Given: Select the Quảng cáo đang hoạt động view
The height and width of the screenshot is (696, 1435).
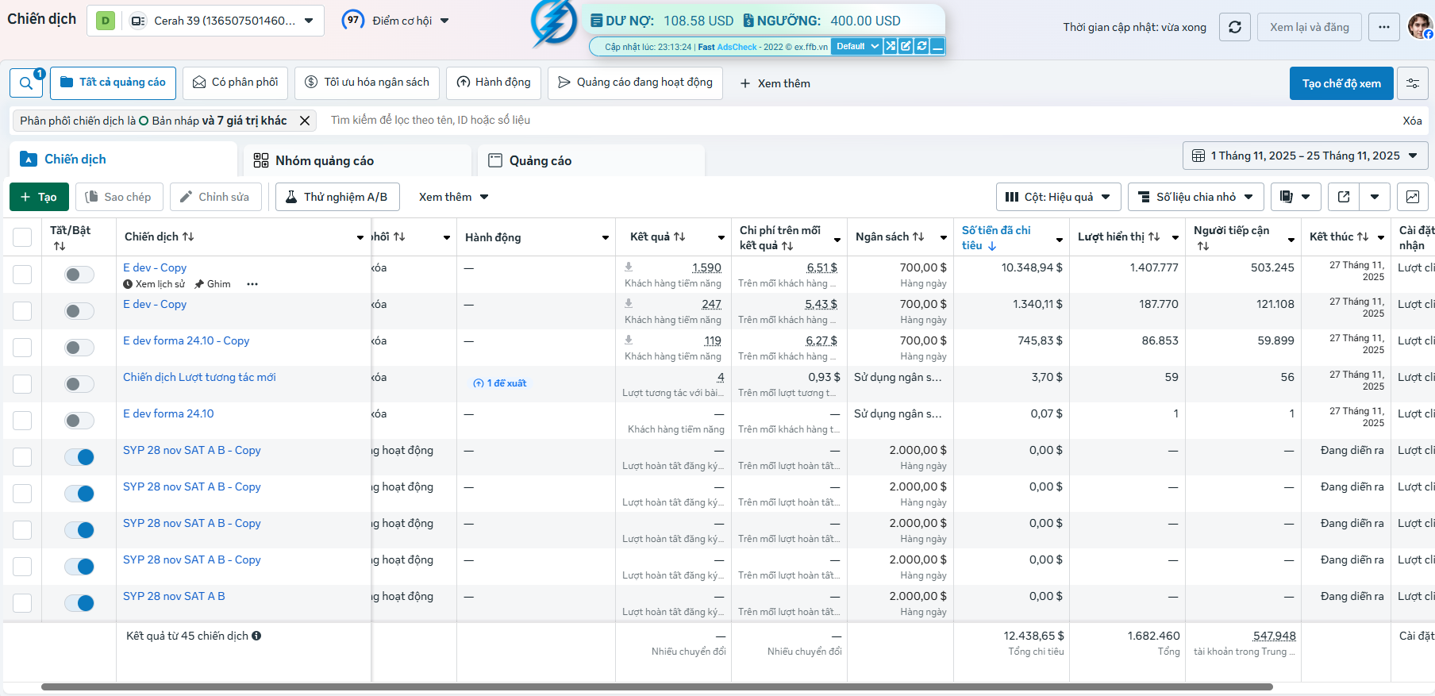Looking at the screenshot, I should [x=635, y=83].
